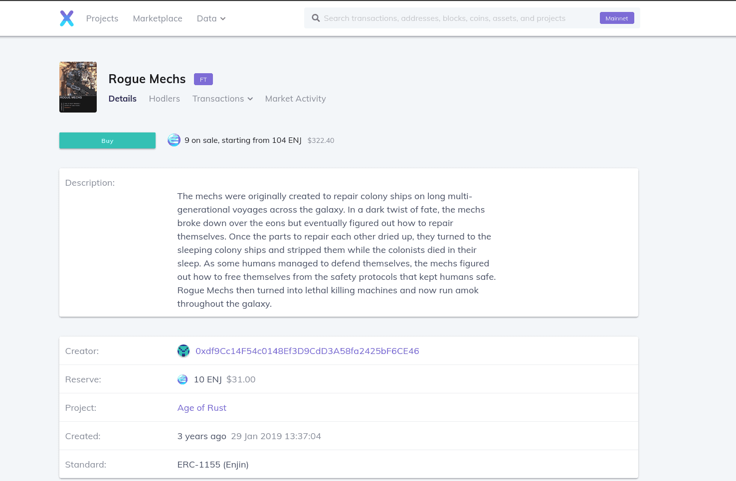
Task: Click the chevron next to Transactions
Action: tap(250, 99)
